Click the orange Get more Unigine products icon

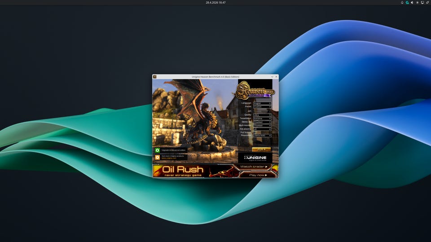(157, 157)
